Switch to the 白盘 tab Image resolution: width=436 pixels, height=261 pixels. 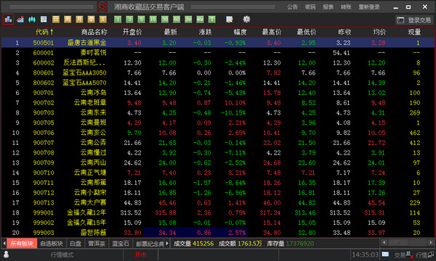(76, 244)
